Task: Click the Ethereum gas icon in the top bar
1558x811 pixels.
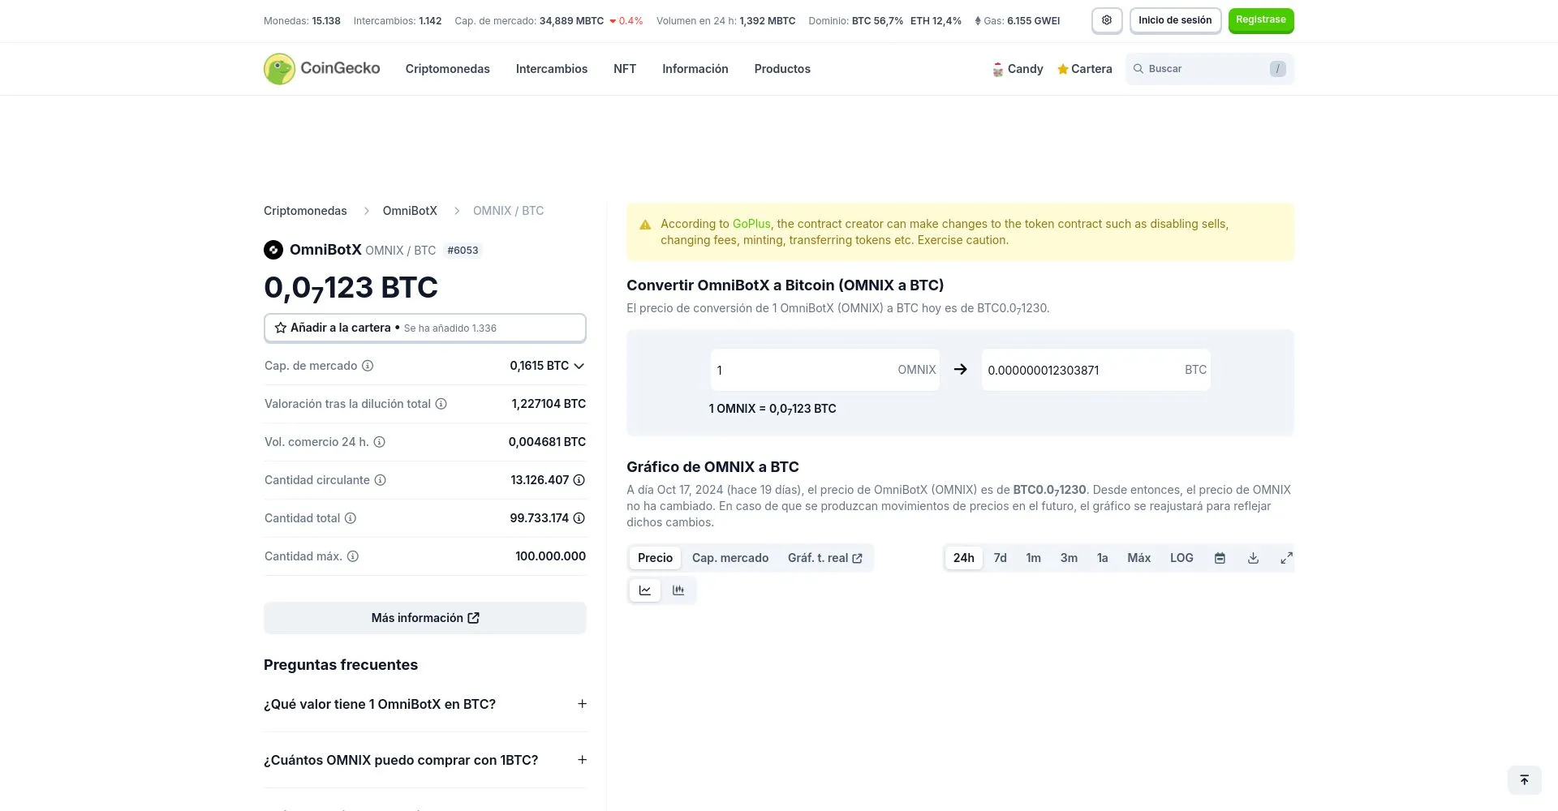Action: point(978,21)
